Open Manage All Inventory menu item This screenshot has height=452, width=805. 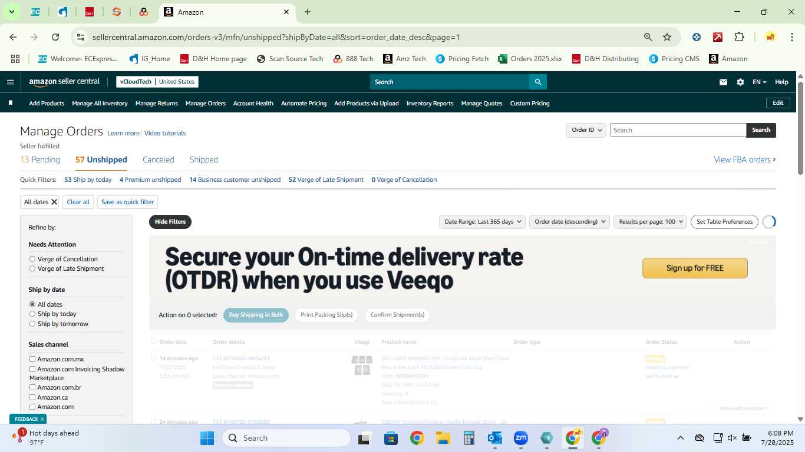pos(100,103)
